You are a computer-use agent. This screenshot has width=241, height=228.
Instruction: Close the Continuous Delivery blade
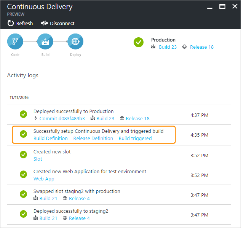coord(233,6)
